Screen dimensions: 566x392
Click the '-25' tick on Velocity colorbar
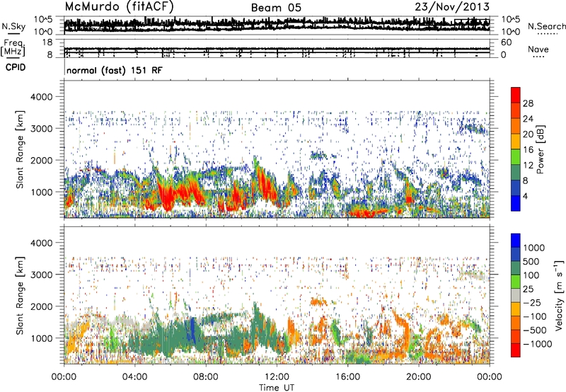pos(533,303)
